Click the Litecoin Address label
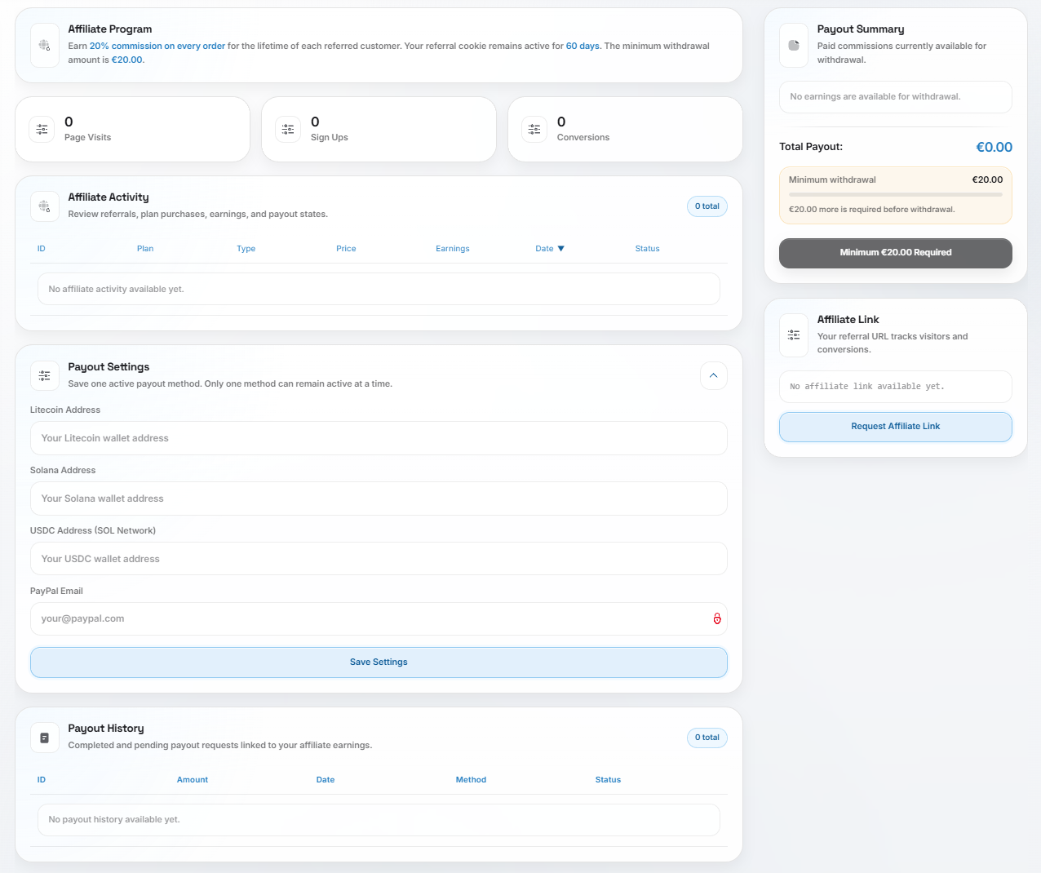 [65, 410]
